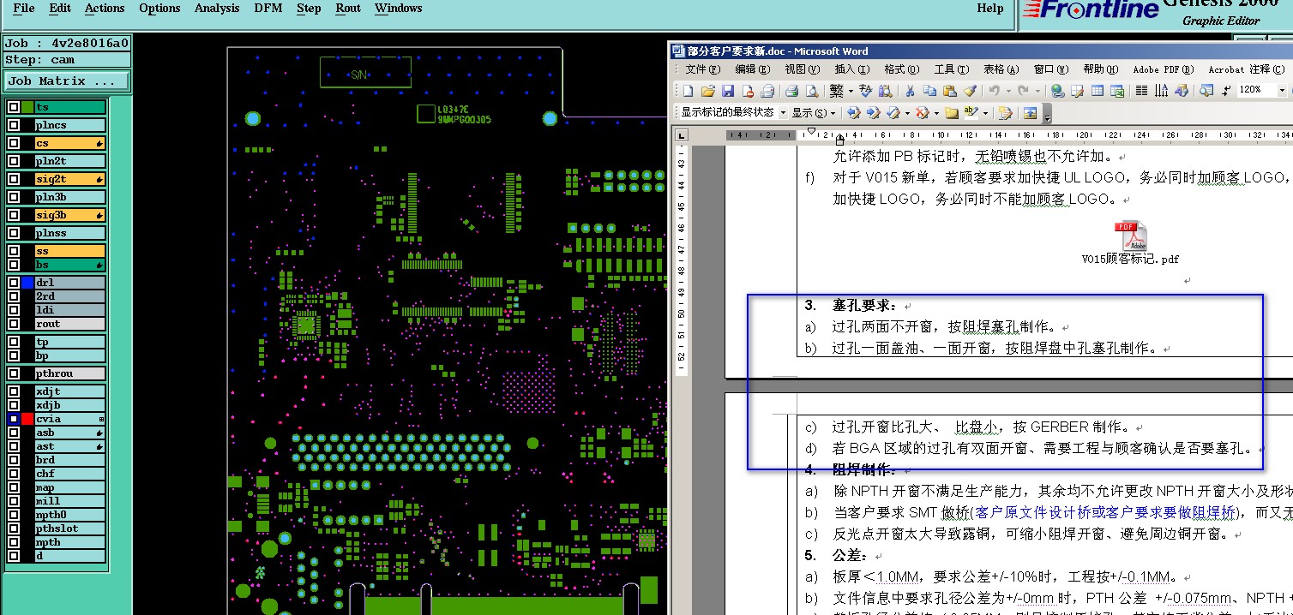The height and width of the screenshot is (615, 1293).
Task: Click the Paste clipboard icon
Action: pos(950,91)
